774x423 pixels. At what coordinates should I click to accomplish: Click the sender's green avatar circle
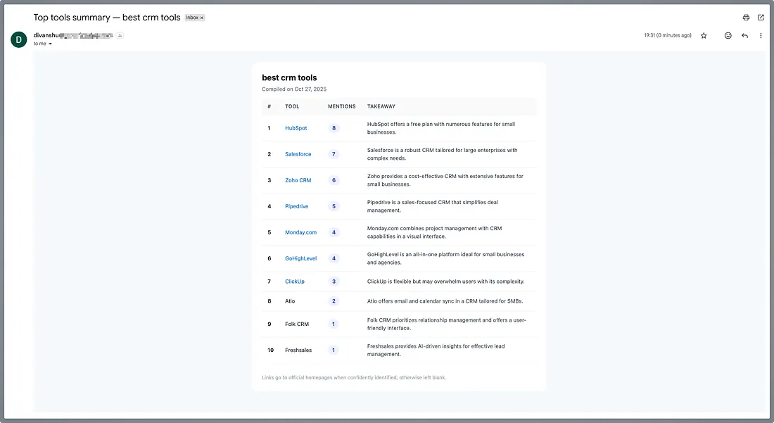[19, 39]
